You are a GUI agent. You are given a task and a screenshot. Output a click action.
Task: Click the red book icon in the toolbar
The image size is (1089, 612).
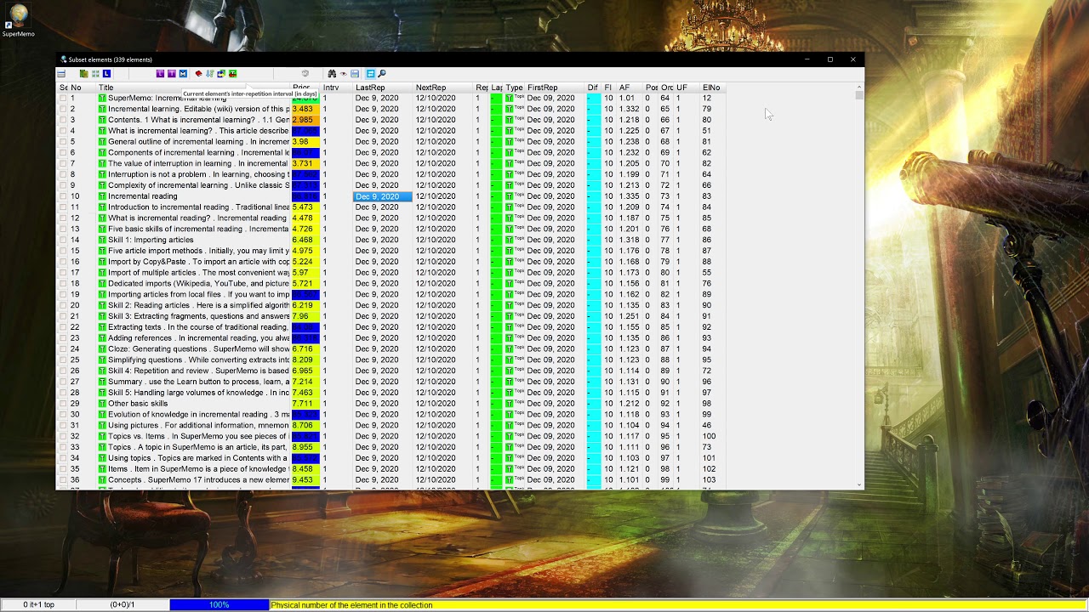[198, 74]
